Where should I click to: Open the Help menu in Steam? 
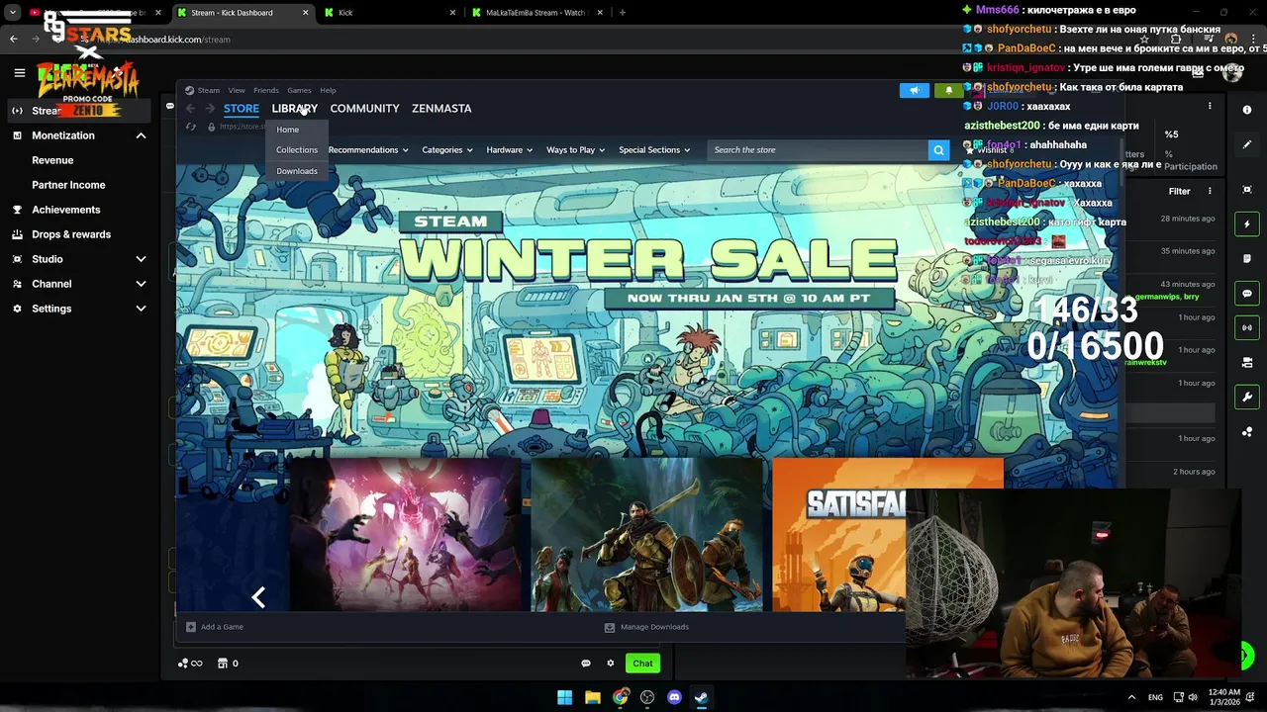click(x=328, y=90)
